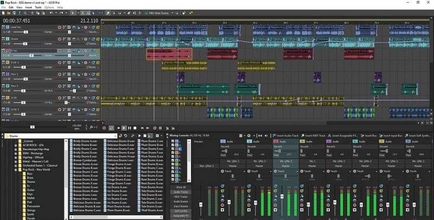Click the Lead Voc track volume slider
Viewport: 434px width, 220px height.
tap(27, 32)
